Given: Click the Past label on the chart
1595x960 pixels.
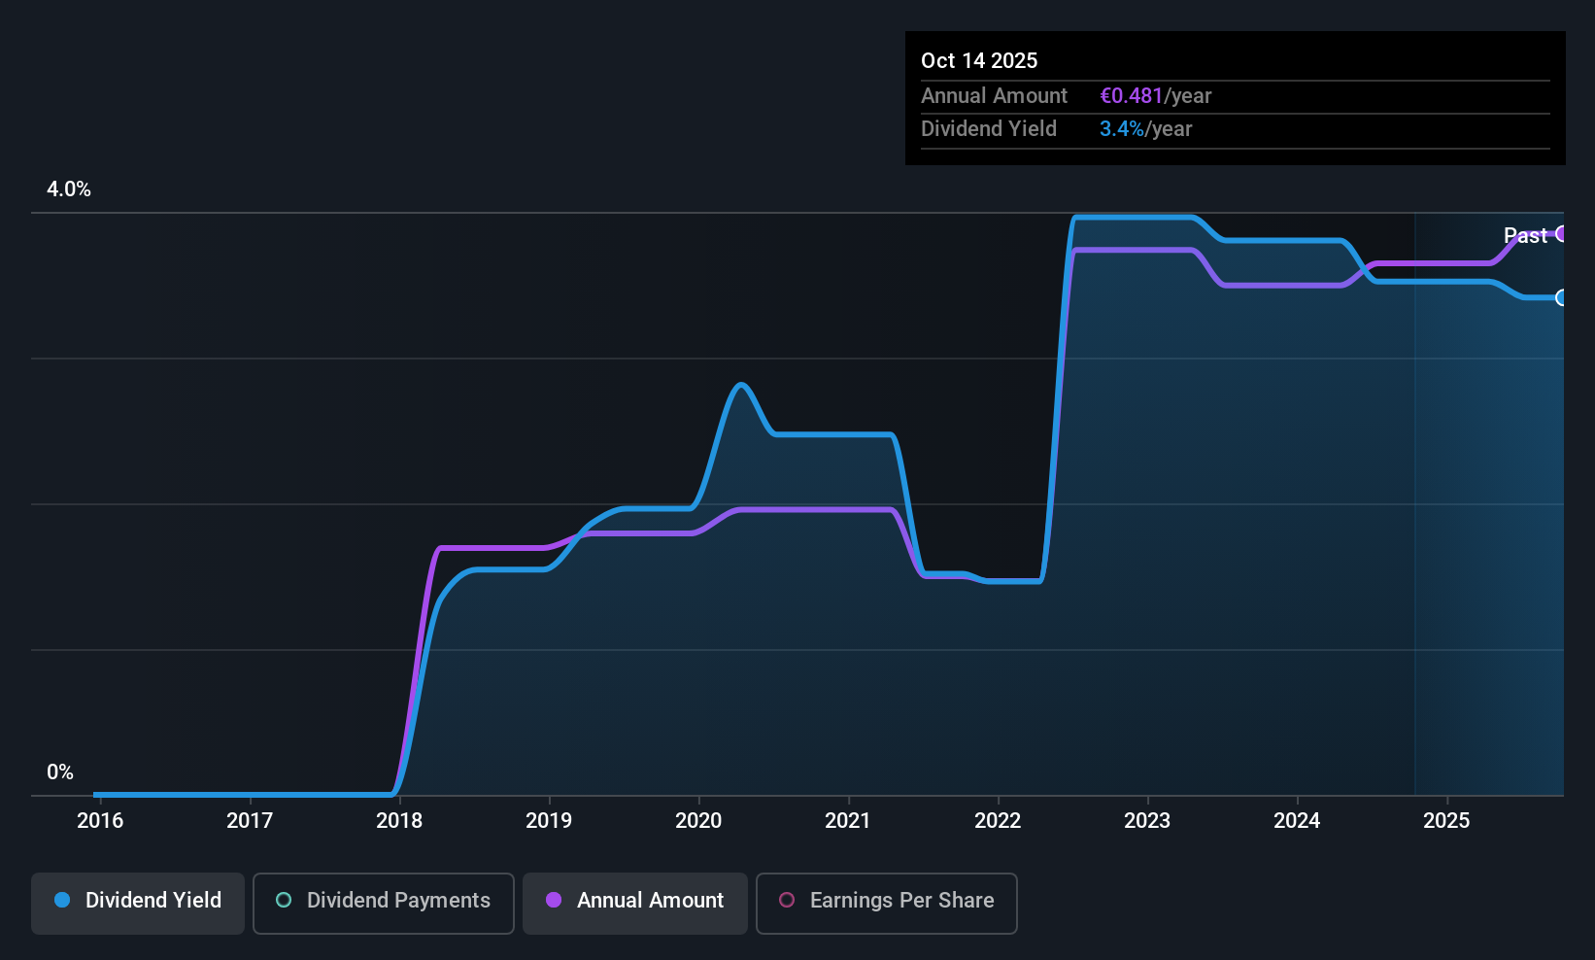Looking at the screenshot, I should 1525,235.
